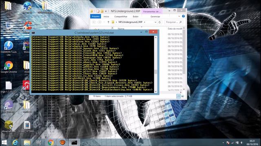
Task: Open the Gerenciar ribbon tab
Action: [155, 16]
